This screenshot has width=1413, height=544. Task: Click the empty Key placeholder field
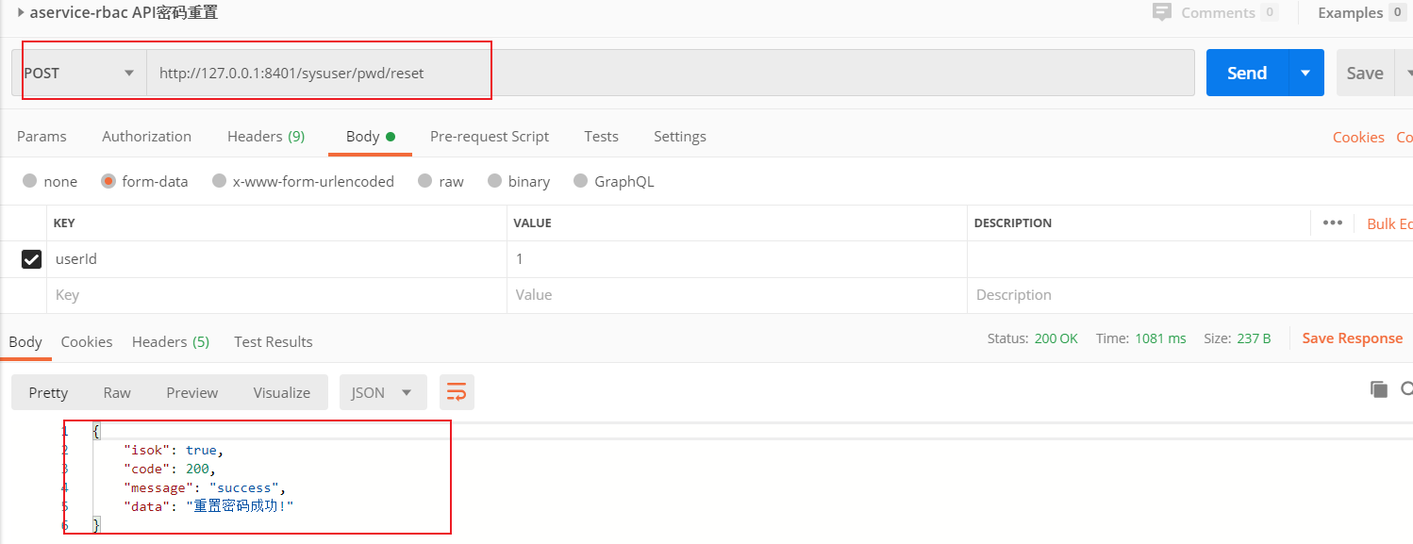click(276, 295)
